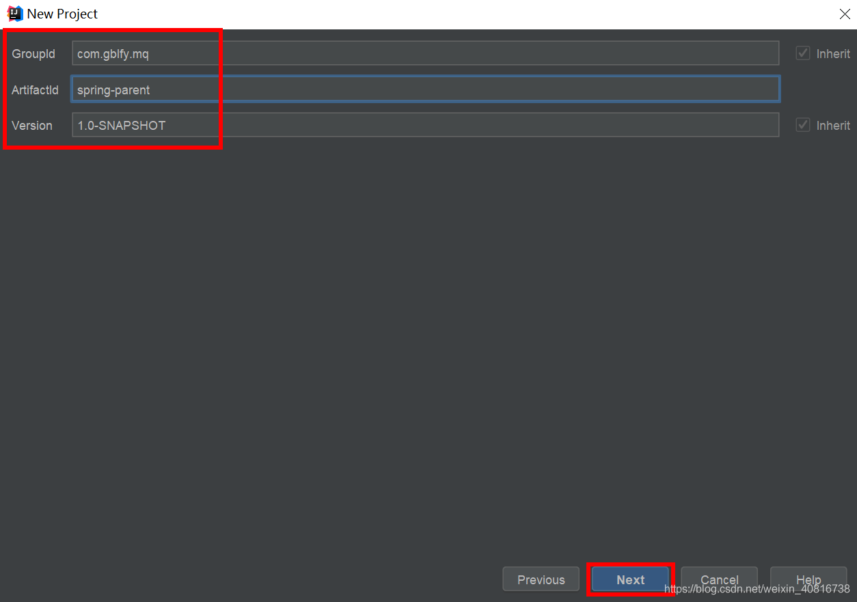Open Help for the New Project dialog
This screenshot has height=602, width=857.
[x=808, y=579]
